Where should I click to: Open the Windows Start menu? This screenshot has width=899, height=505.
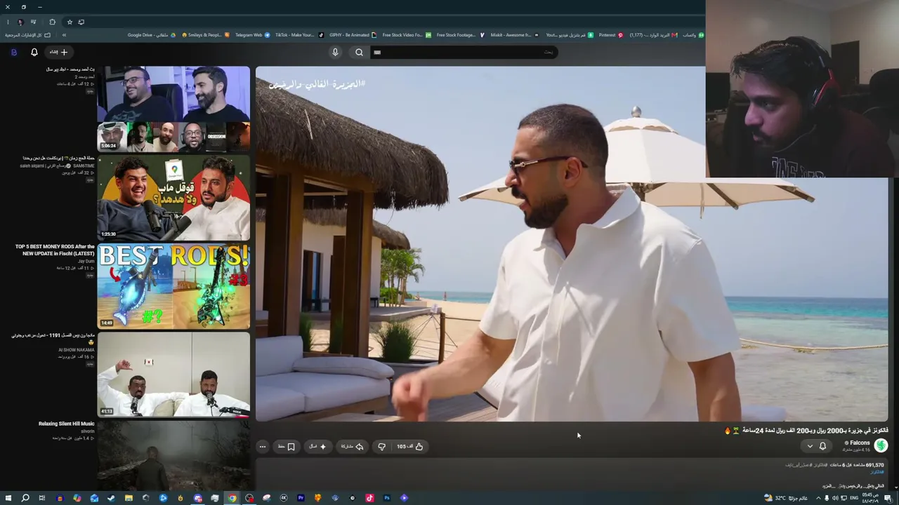8,498
